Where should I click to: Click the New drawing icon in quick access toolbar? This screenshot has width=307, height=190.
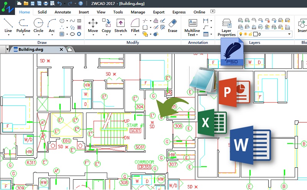[19, 3]
